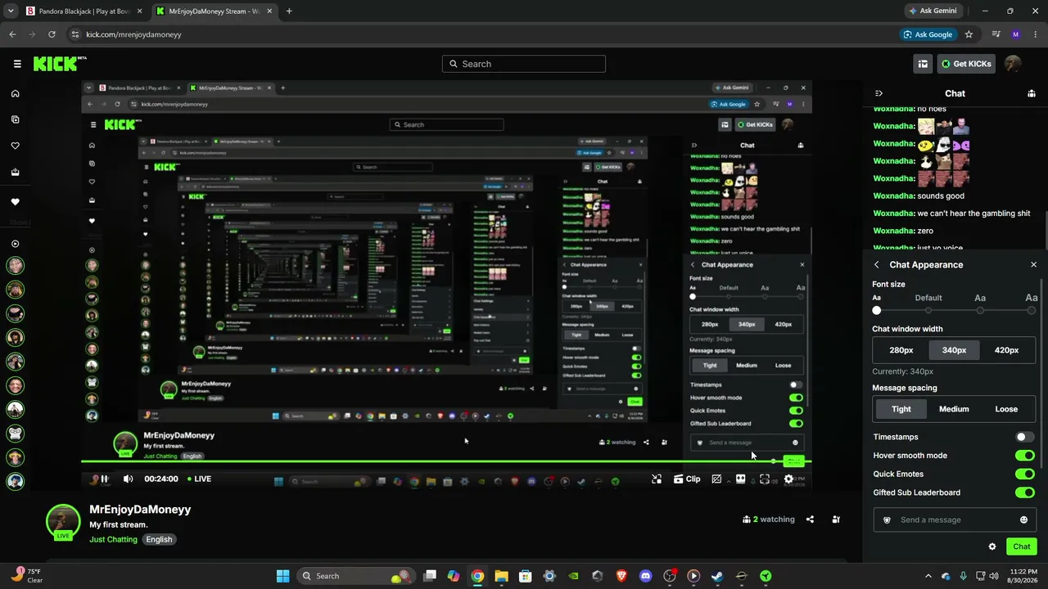
Task: Mute the stream volume
Action: [128, 479]
